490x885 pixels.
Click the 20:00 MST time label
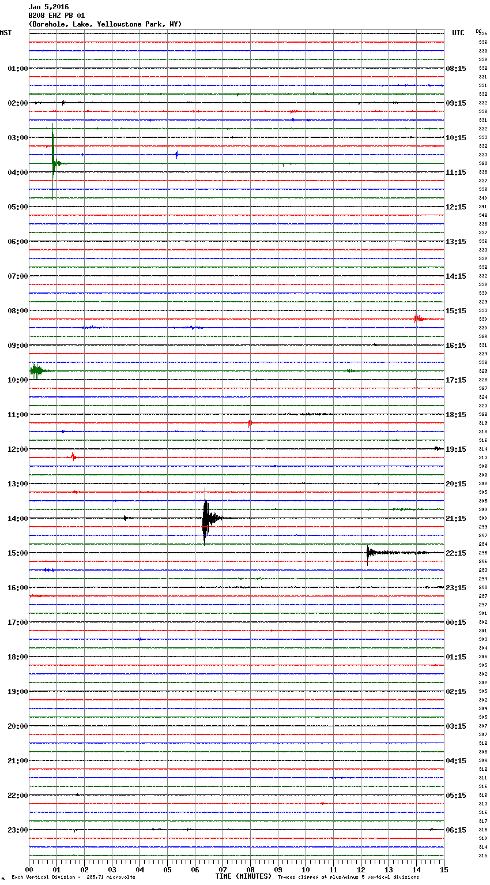[18, 726]
